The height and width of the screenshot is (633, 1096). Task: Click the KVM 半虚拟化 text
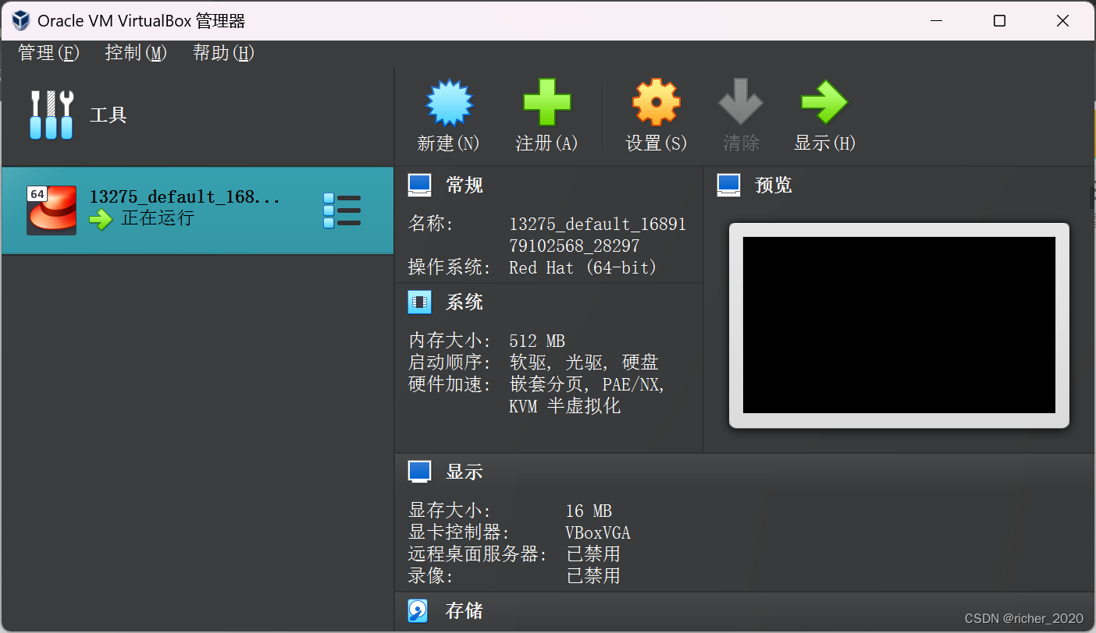(564, 406)
